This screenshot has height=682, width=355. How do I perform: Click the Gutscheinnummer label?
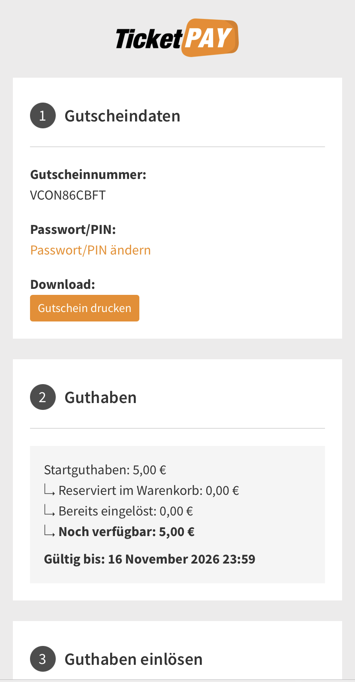click(88, 175)
